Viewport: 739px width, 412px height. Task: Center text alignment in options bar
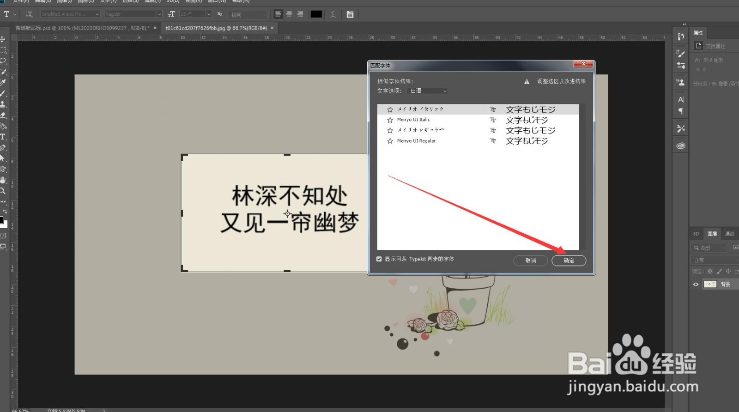coord(289,14)
